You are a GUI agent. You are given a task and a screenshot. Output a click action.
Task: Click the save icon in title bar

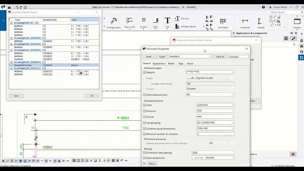click(9, 8)
